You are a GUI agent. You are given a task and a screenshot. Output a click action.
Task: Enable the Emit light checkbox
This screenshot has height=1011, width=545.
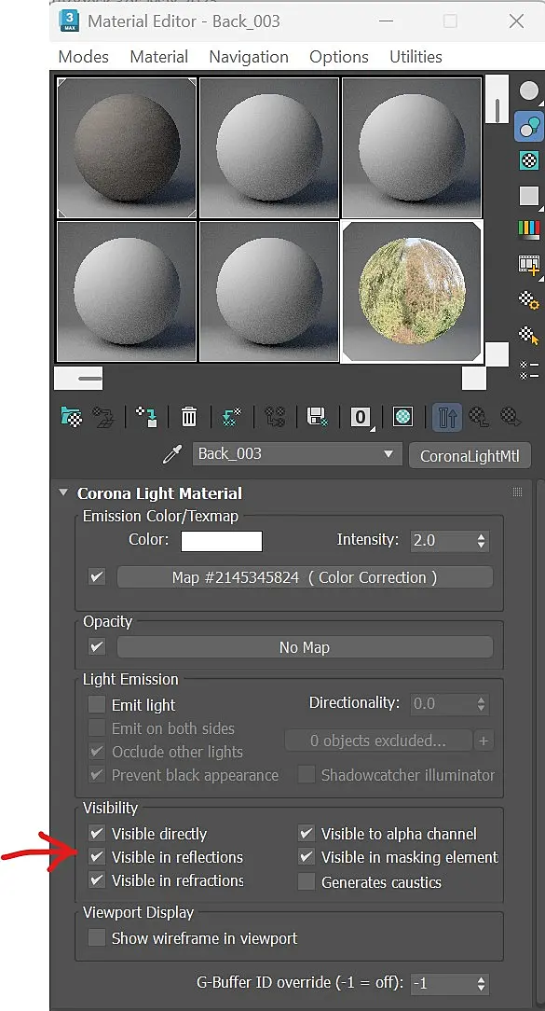coord(97,705)
